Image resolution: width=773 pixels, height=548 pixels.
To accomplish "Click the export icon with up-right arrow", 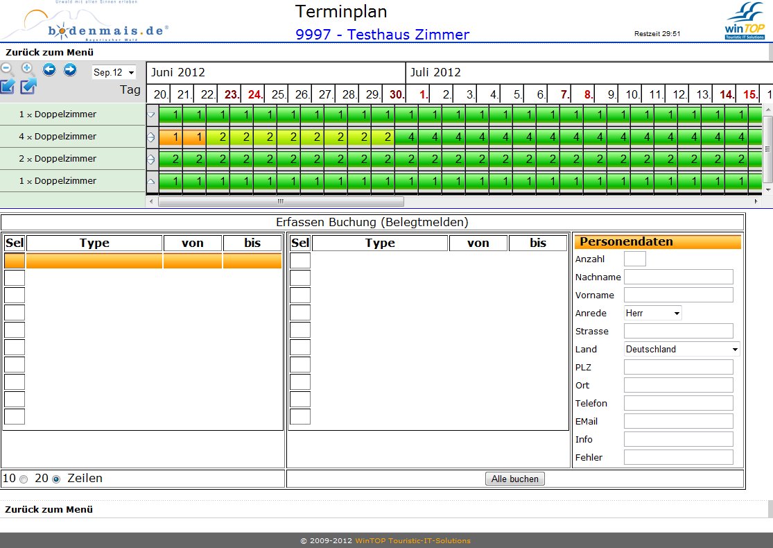I will [28, 87].
